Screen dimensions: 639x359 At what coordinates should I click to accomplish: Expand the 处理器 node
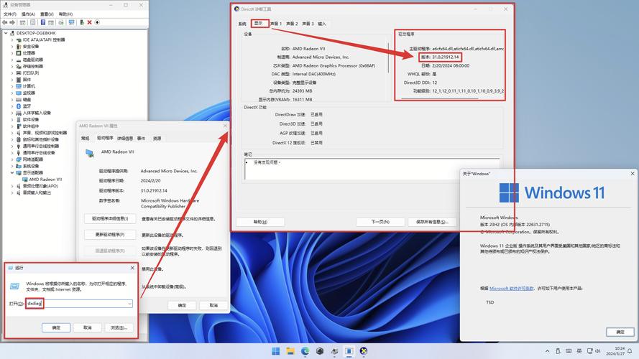pyautogui.click(x=12, y=53)
